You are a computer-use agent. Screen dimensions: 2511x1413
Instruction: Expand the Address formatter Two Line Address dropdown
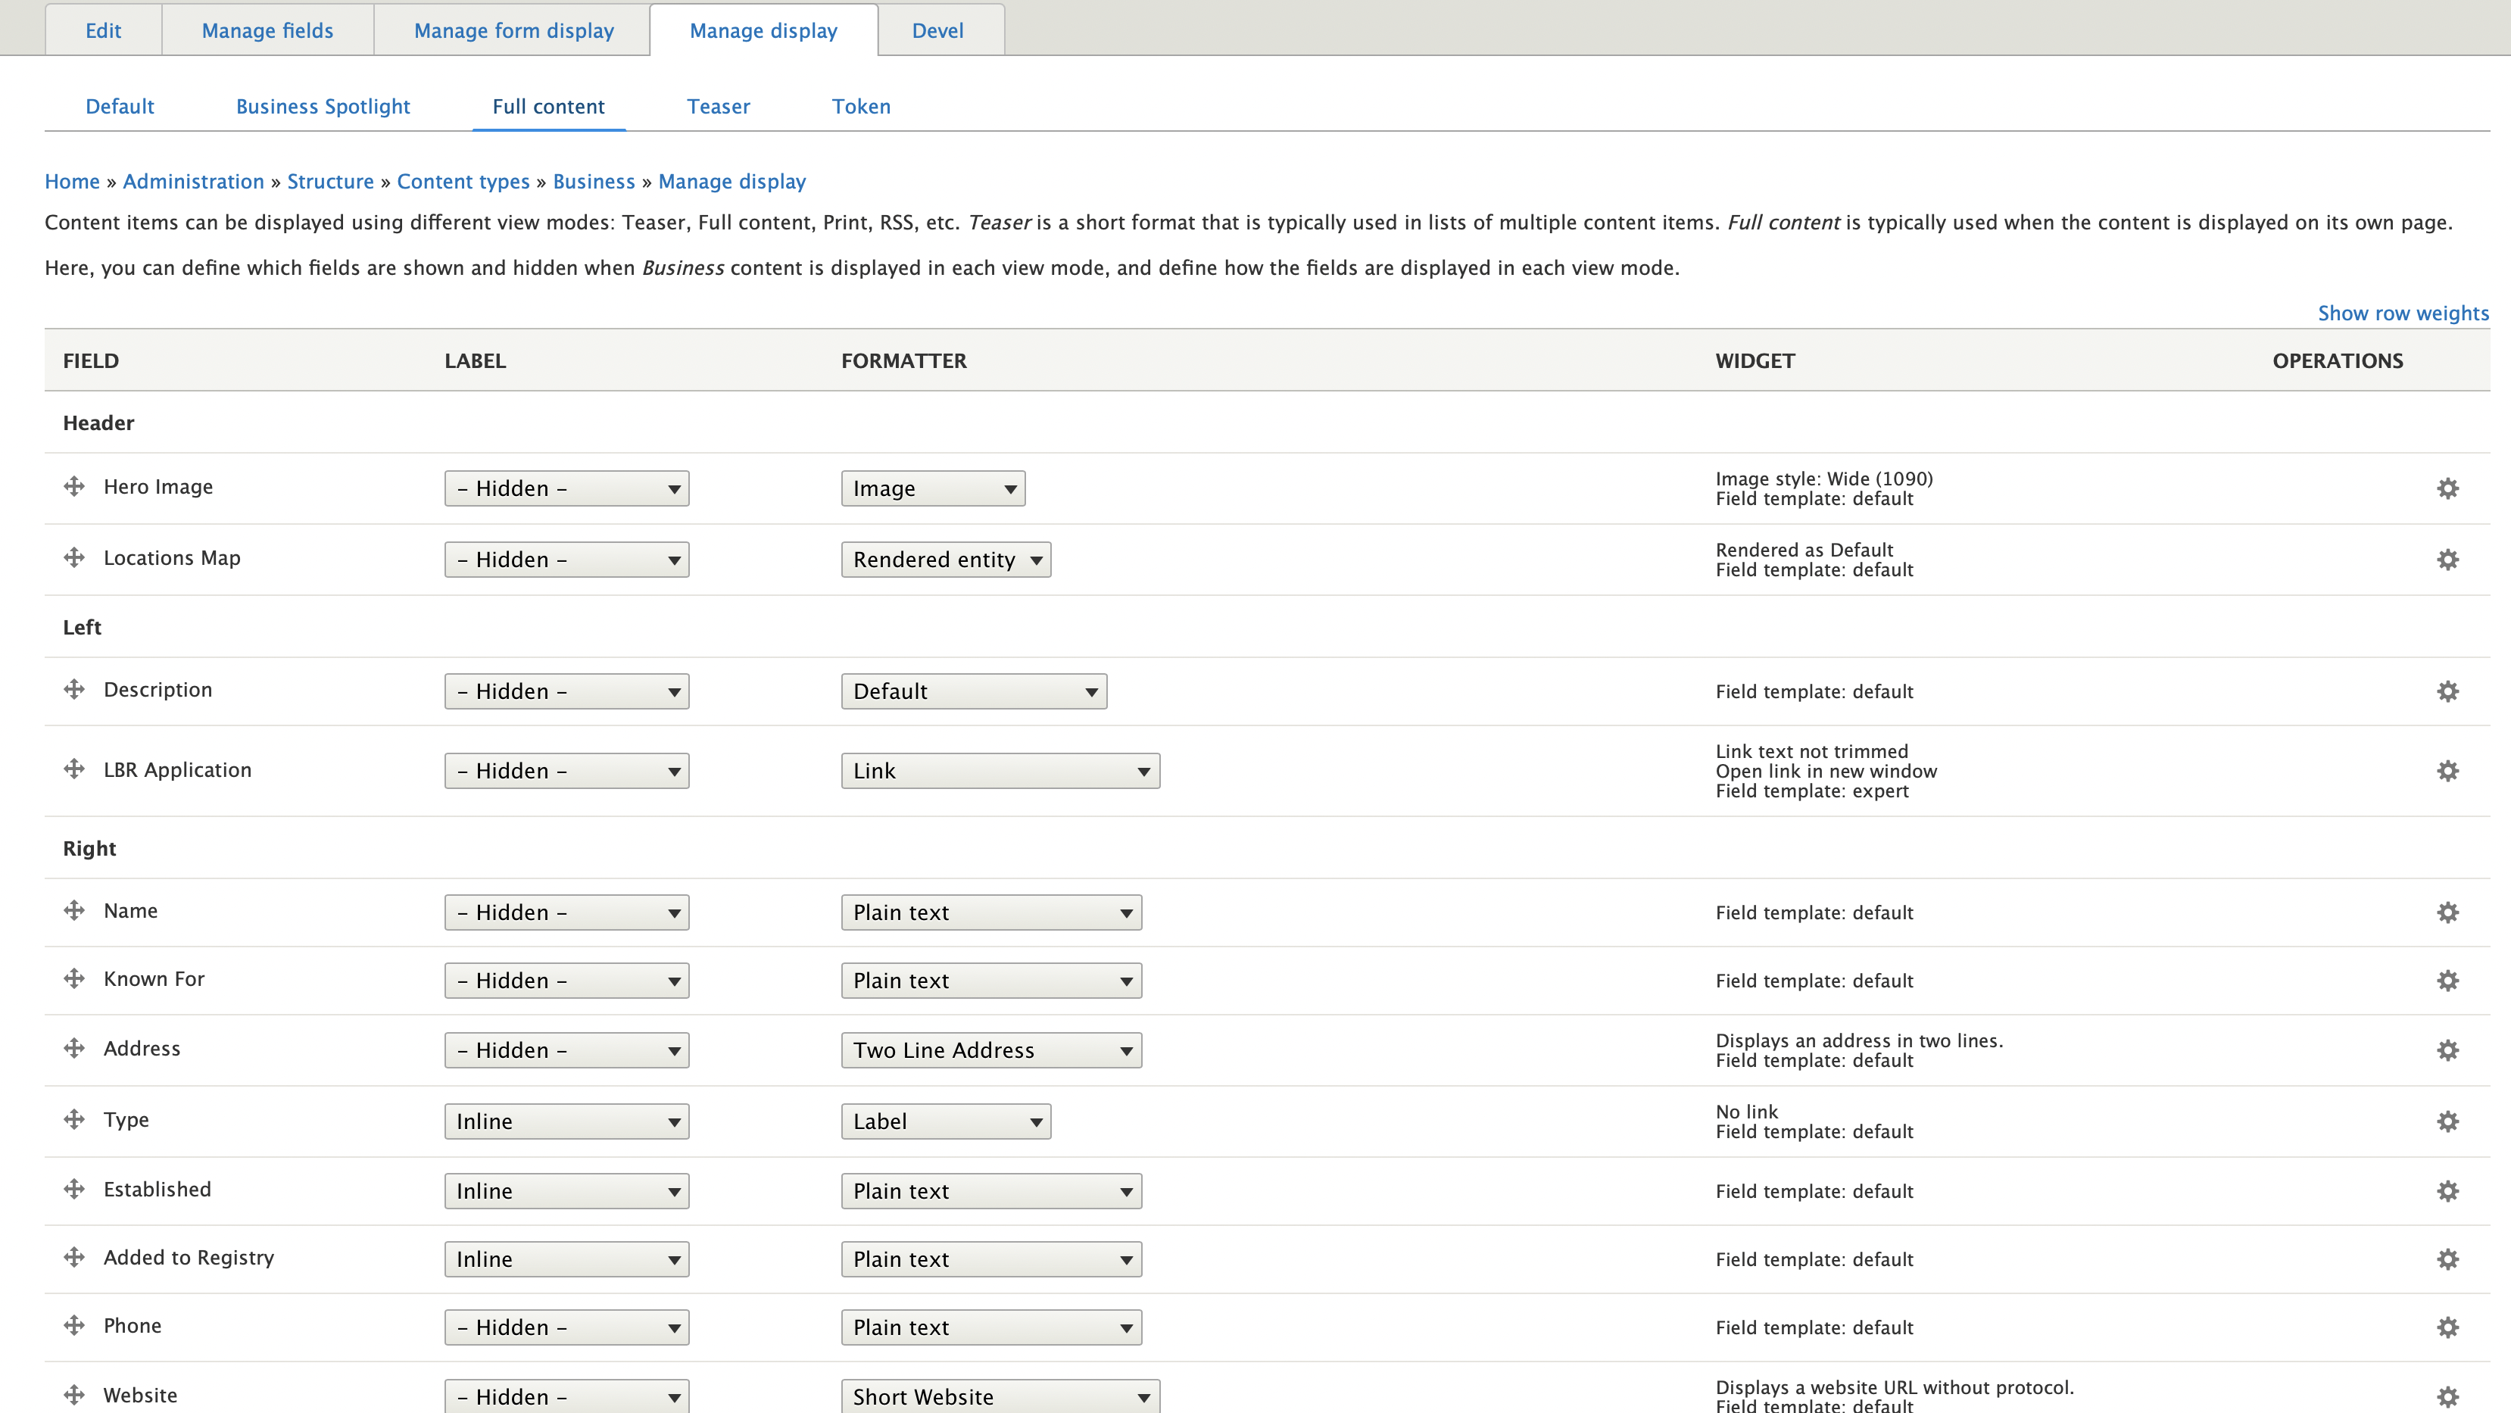tap(990, 1050)
